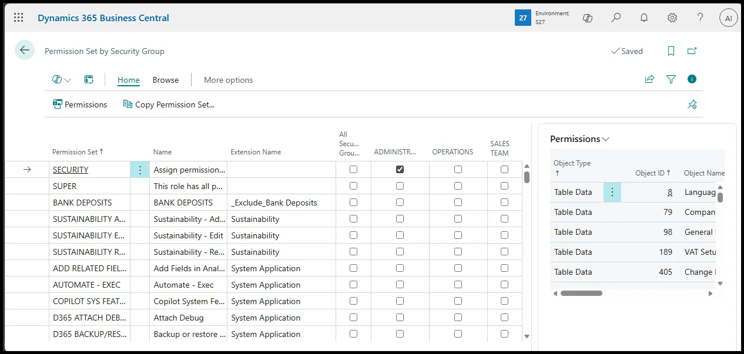Check OPERATIONS for BANK DEPOSITS row
The width and height of the screenshot is (744, 354).
(458, 202)
